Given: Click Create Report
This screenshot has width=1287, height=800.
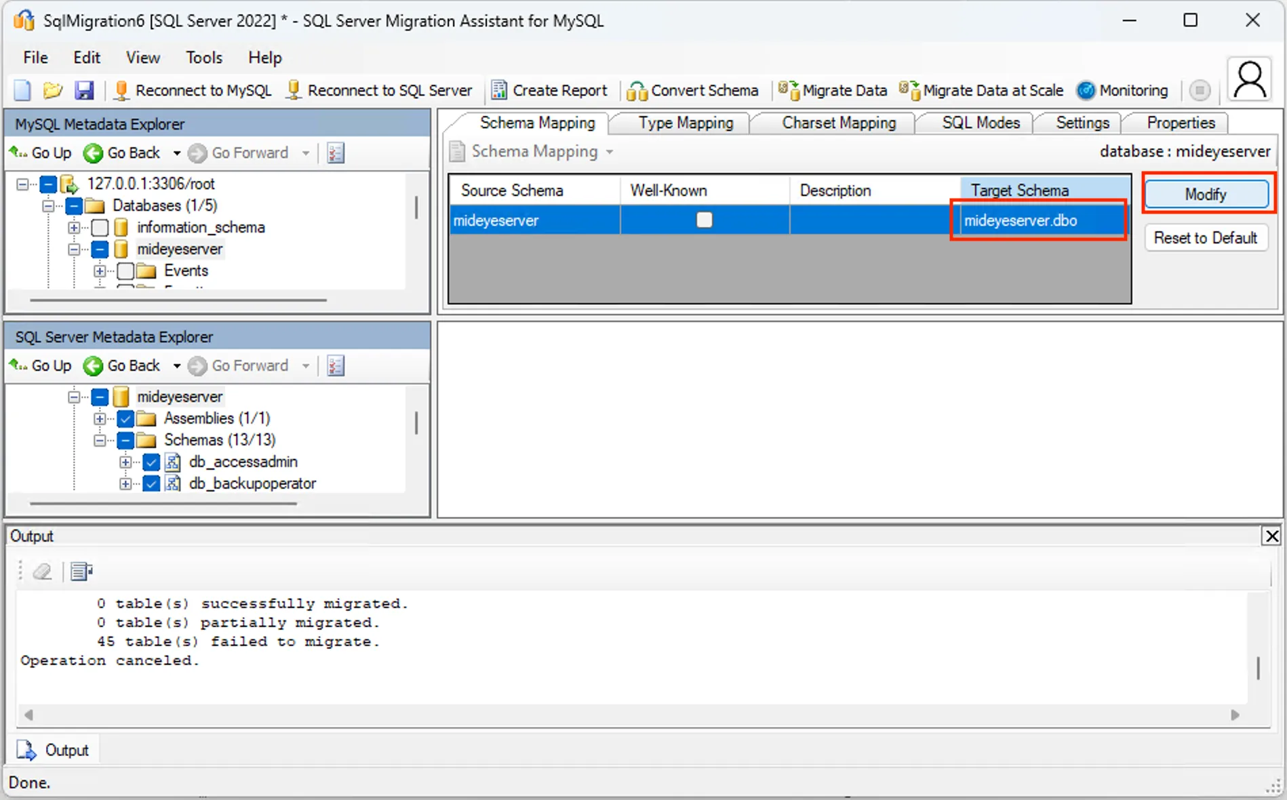Looking at the screenshot, I should coord(550,90).
